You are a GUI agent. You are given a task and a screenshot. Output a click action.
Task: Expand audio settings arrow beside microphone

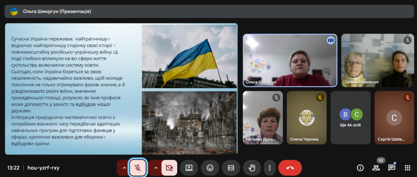tap(123, 168)
